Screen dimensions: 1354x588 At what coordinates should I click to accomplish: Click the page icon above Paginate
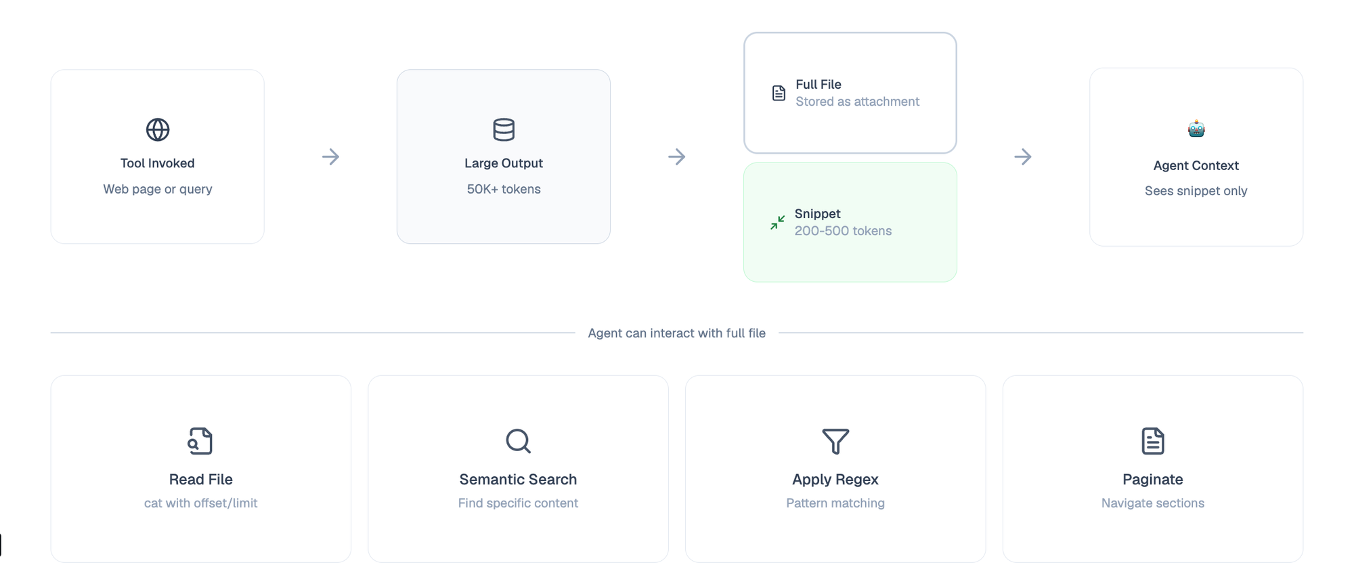coord(1153,441)
